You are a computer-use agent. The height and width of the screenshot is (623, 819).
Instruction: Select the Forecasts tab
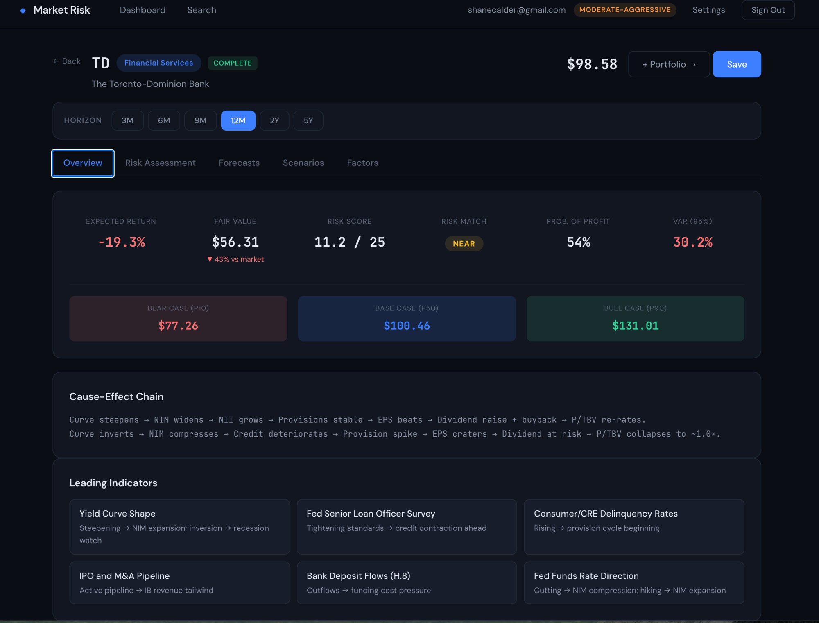pyautogui.click(x=239, y=163)
